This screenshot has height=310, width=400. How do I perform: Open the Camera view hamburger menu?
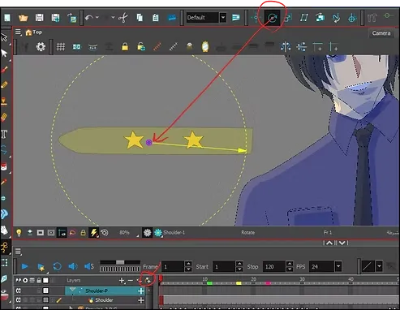(18, 32)
